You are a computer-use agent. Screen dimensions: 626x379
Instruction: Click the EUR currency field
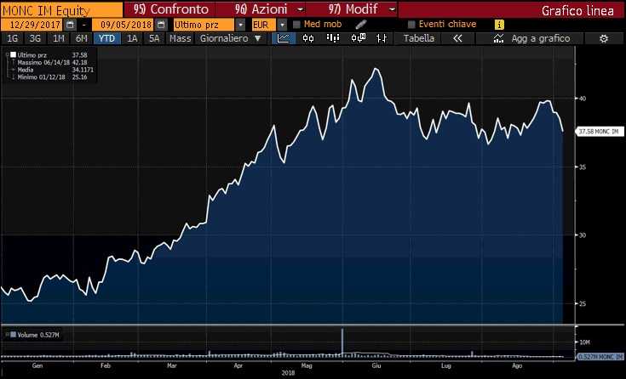[263, 25]
